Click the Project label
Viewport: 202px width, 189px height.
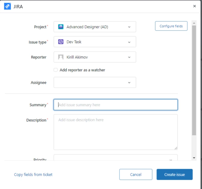(x=40, y=27)
